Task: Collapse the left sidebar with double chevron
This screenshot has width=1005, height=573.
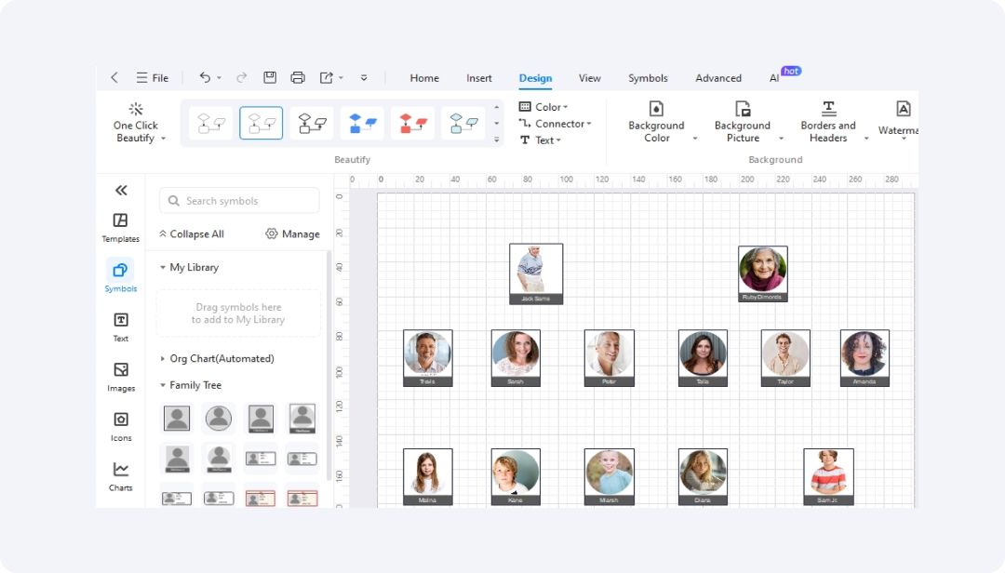Action: tap(121, 191)
